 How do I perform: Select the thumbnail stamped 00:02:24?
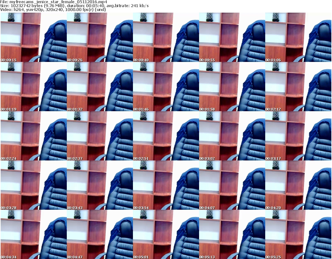click(33, 136)
